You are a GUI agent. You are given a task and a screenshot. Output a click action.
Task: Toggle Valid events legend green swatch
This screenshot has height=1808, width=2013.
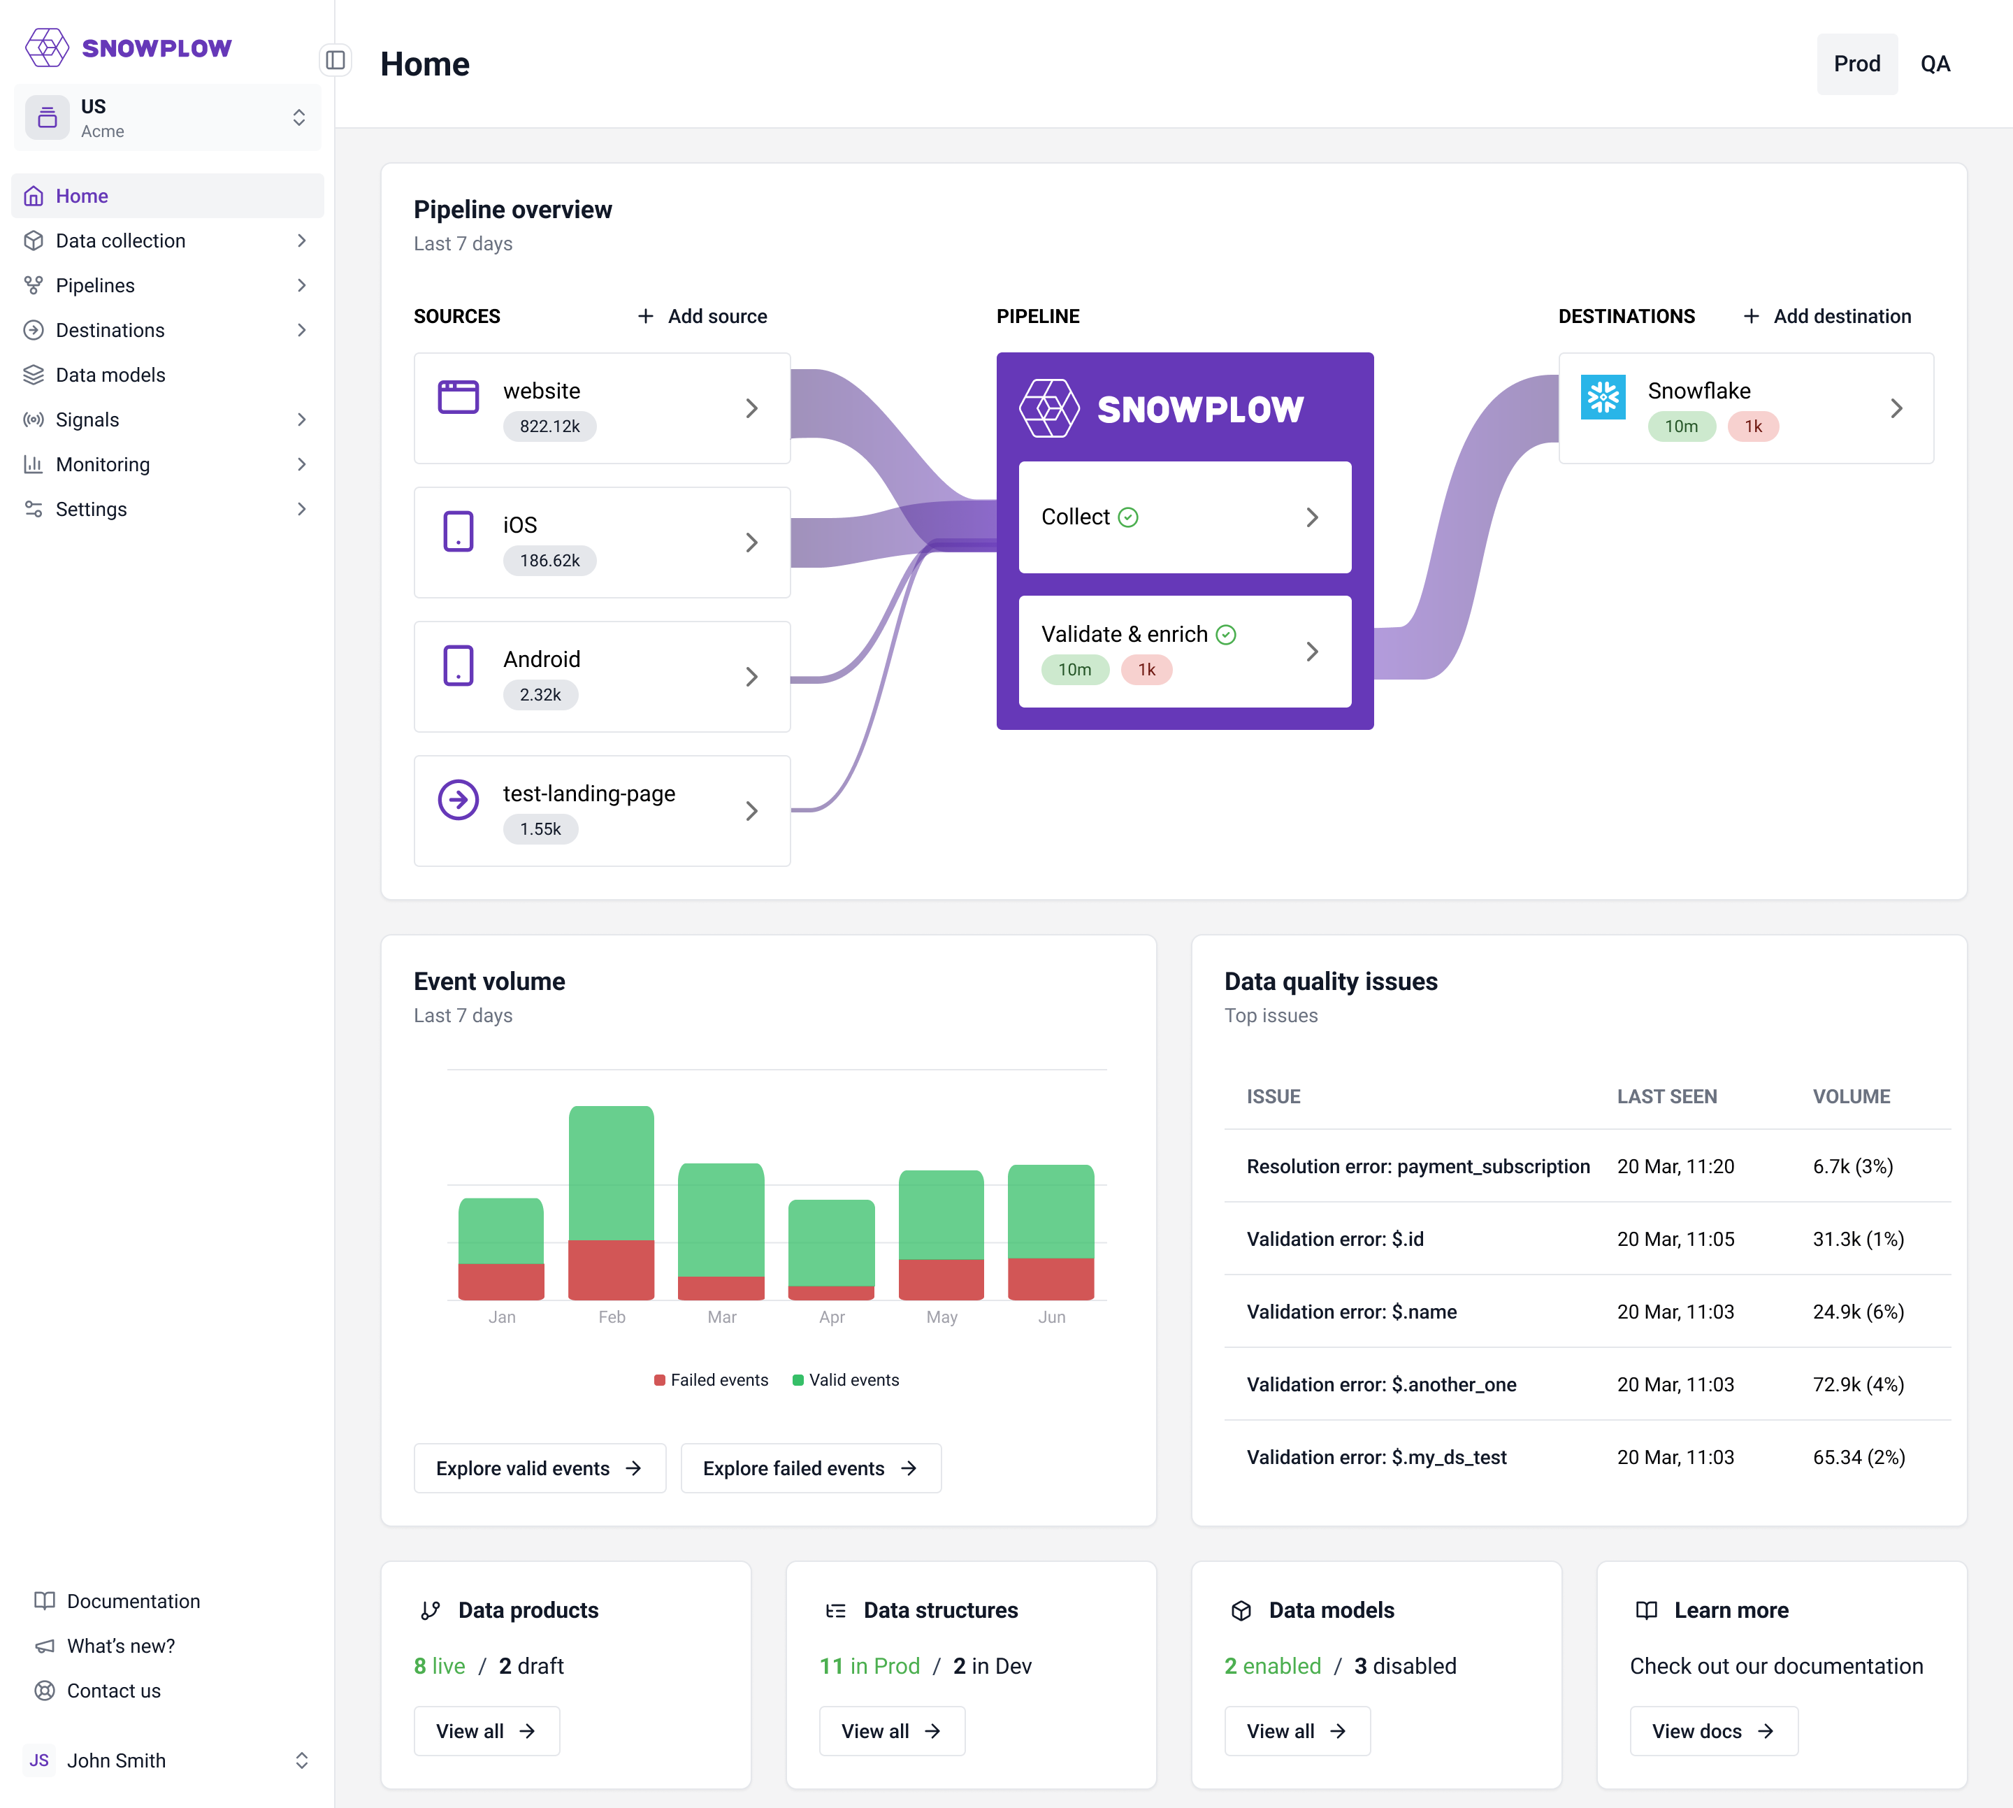(798, 1380)
